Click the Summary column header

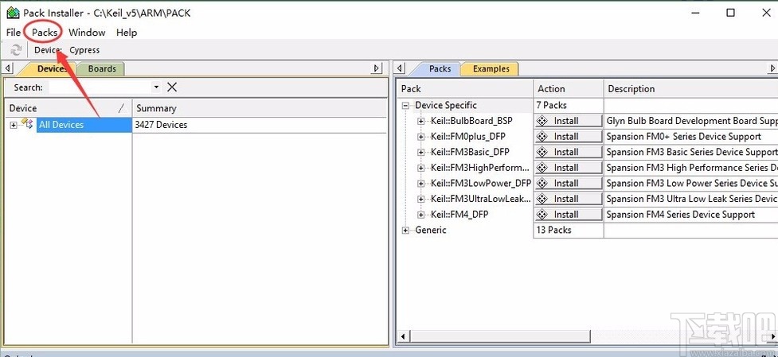pos(260,108)
